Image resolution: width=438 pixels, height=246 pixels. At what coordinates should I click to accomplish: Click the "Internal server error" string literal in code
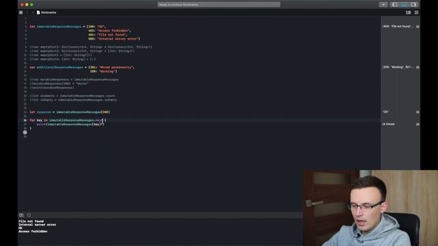(118, 39)
